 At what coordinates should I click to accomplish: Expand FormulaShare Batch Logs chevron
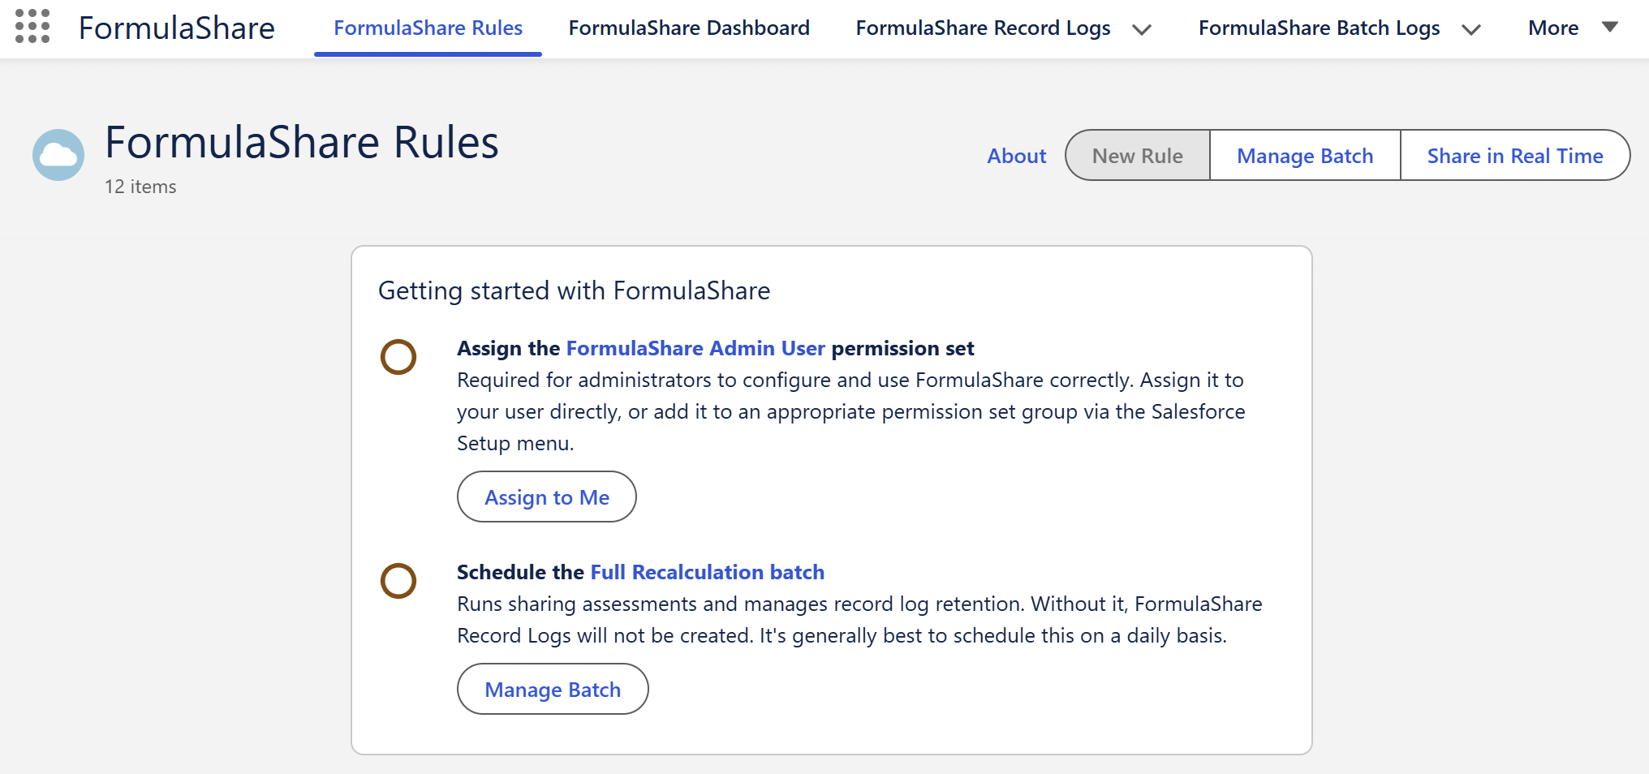[1471, 29]
